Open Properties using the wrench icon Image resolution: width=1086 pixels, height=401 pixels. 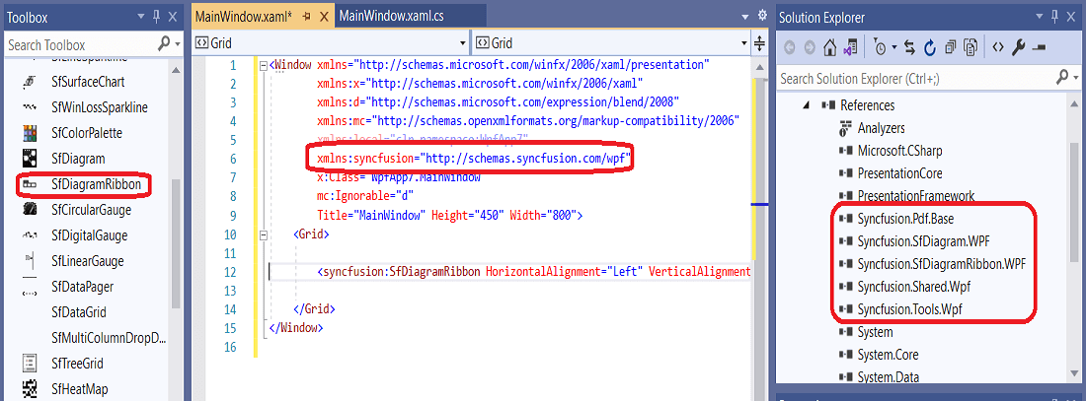[x=1018, y=47]
